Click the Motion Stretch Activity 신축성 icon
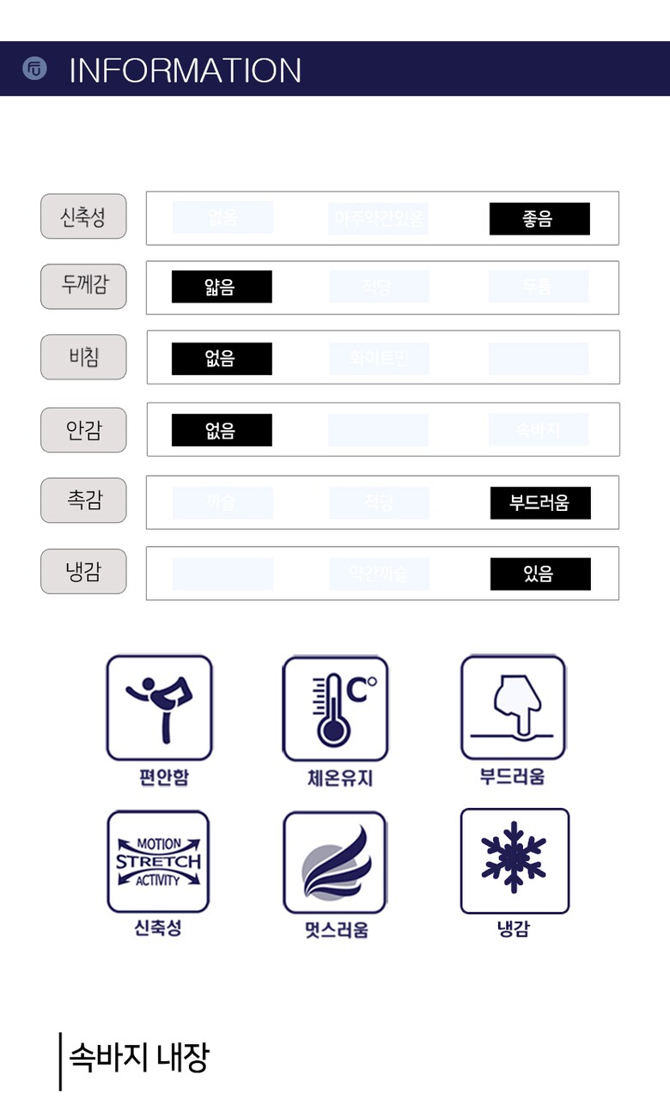This screenshot has width=670, height=1099. (158, 861)
